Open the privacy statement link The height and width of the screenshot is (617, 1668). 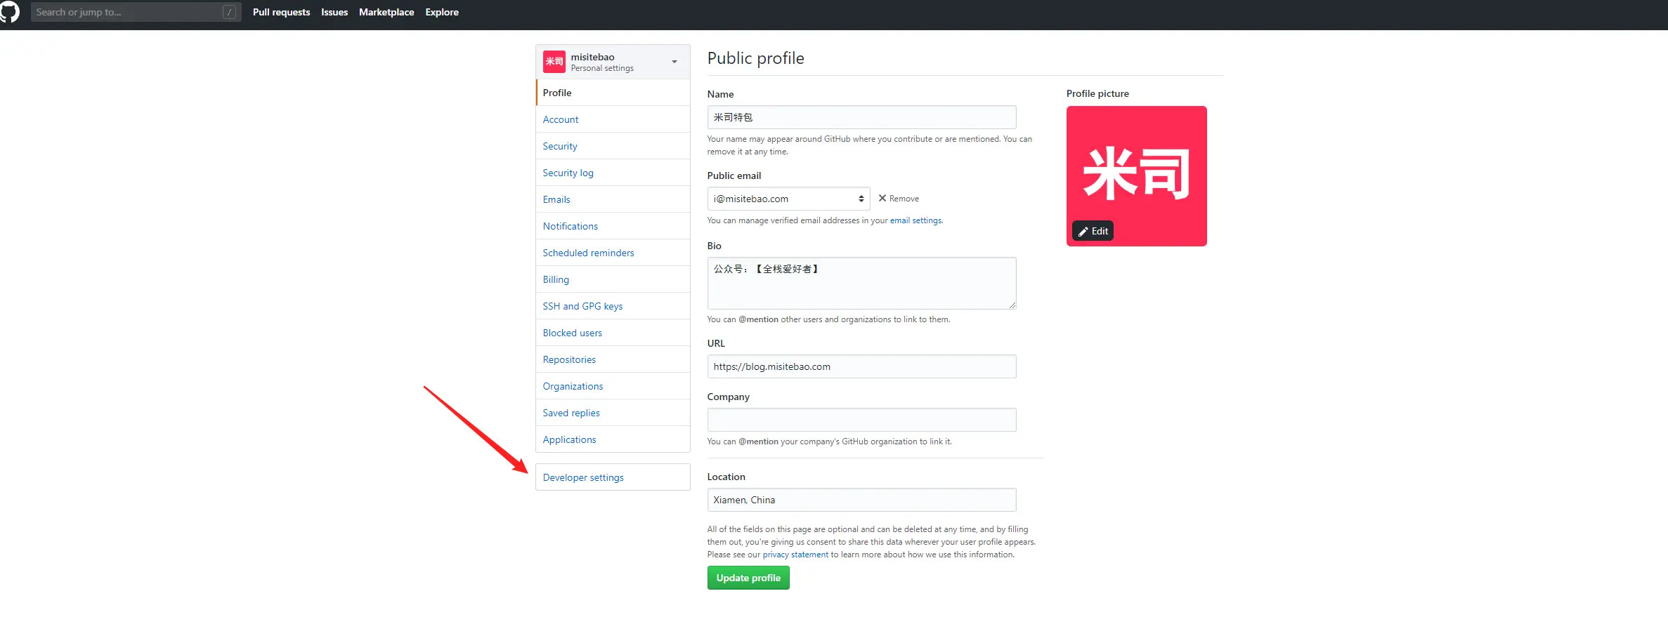pyautogui.click(x=795, y=555)
